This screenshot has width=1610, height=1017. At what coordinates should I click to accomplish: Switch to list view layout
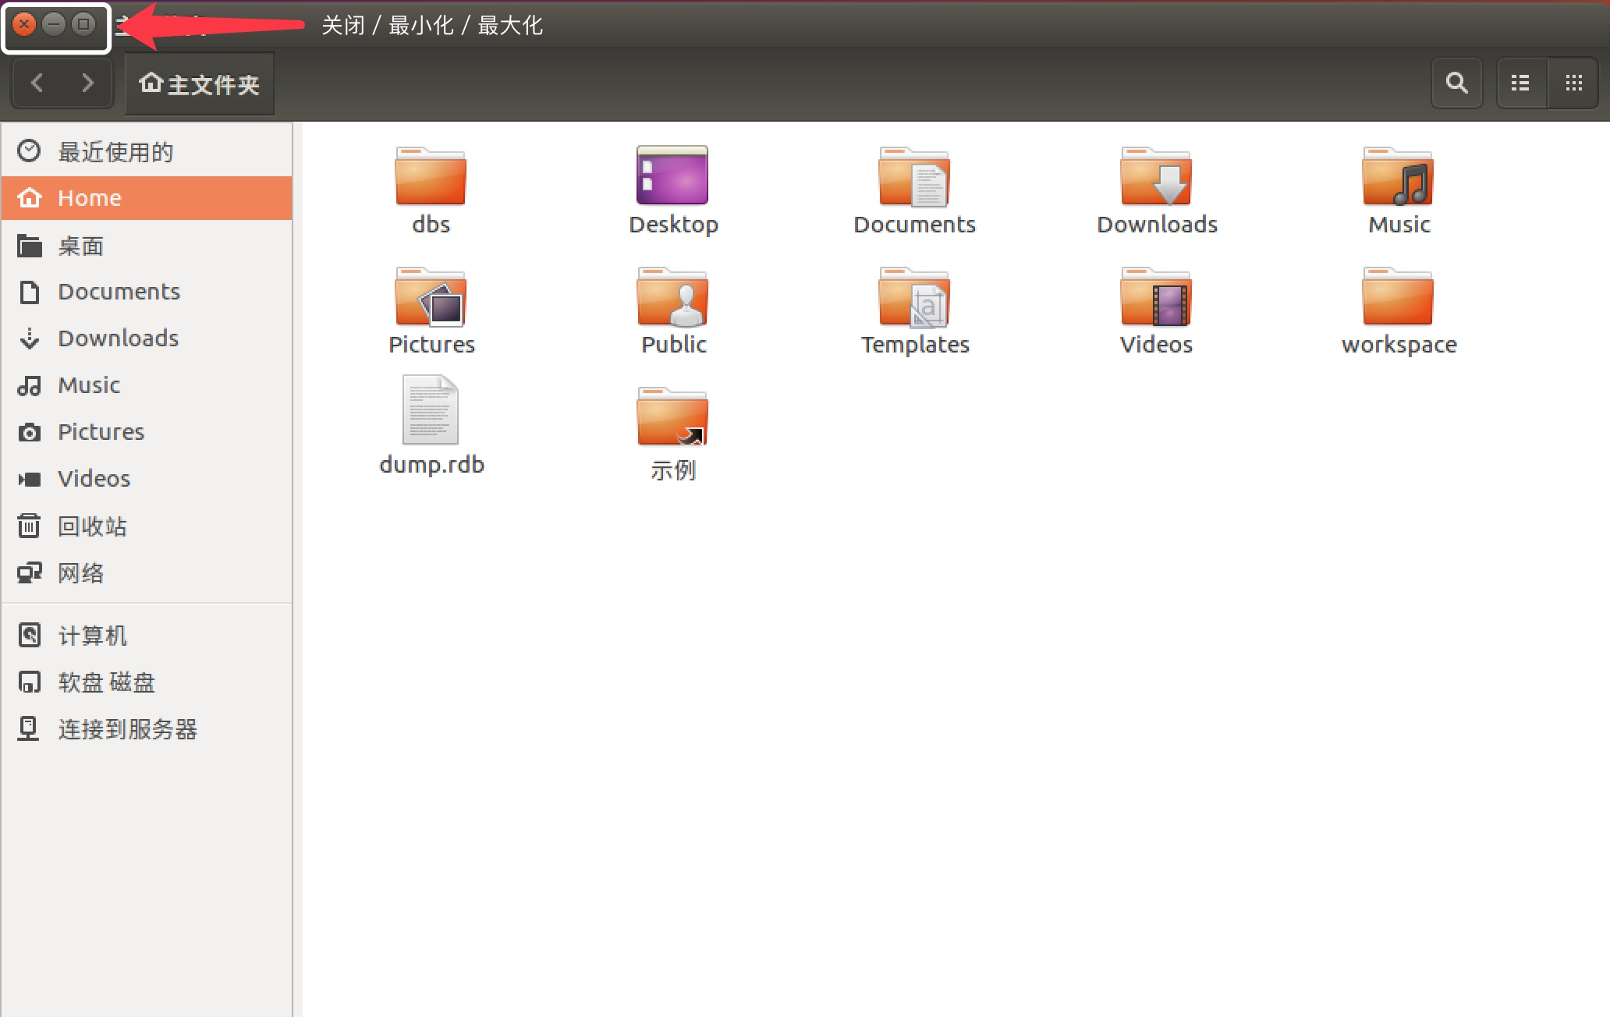(1521, 82)
